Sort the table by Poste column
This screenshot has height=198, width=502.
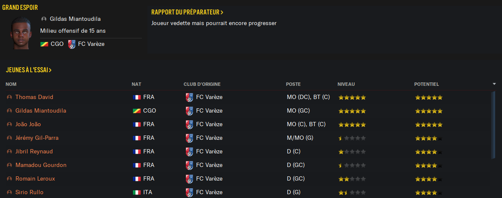293,84
